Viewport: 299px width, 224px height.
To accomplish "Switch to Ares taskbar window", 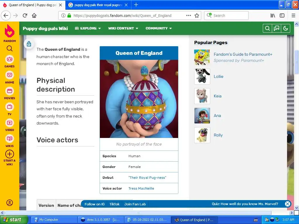I will coord(101,220).
